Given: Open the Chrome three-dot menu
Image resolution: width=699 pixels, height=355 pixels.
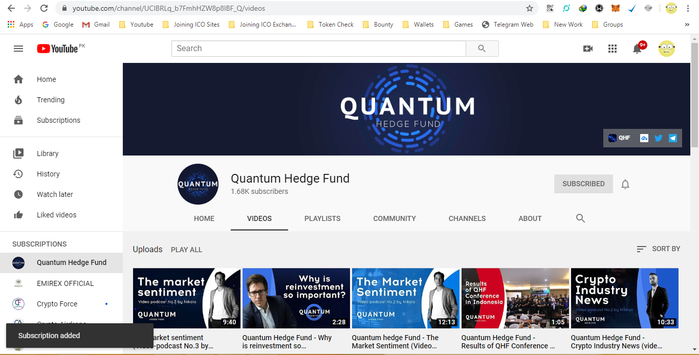Looking at the screenshot, I should 688,8.
